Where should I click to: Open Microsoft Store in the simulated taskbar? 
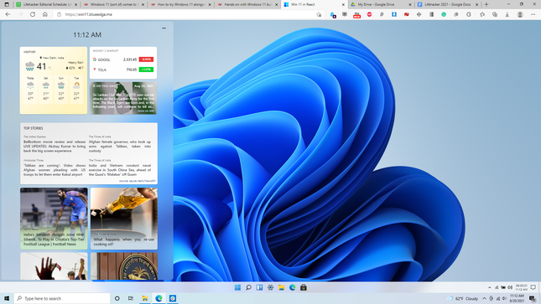coord(304,287)
